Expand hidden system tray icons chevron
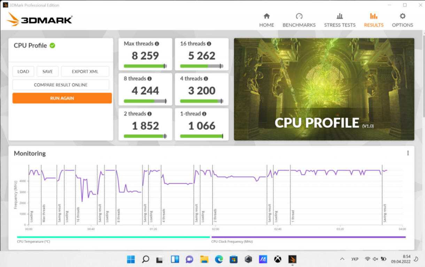 tap(342, 259)
